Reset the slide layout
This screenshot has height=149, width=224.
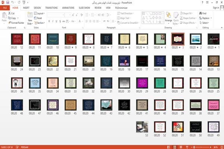[38, 18]
